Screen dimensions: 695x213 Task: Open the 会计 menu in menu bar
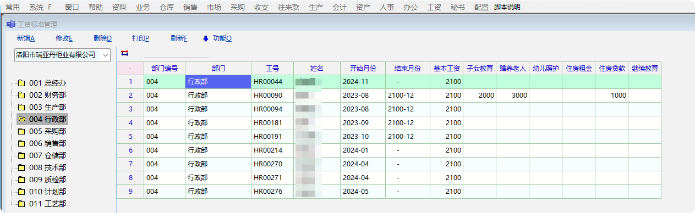[340, 7]
